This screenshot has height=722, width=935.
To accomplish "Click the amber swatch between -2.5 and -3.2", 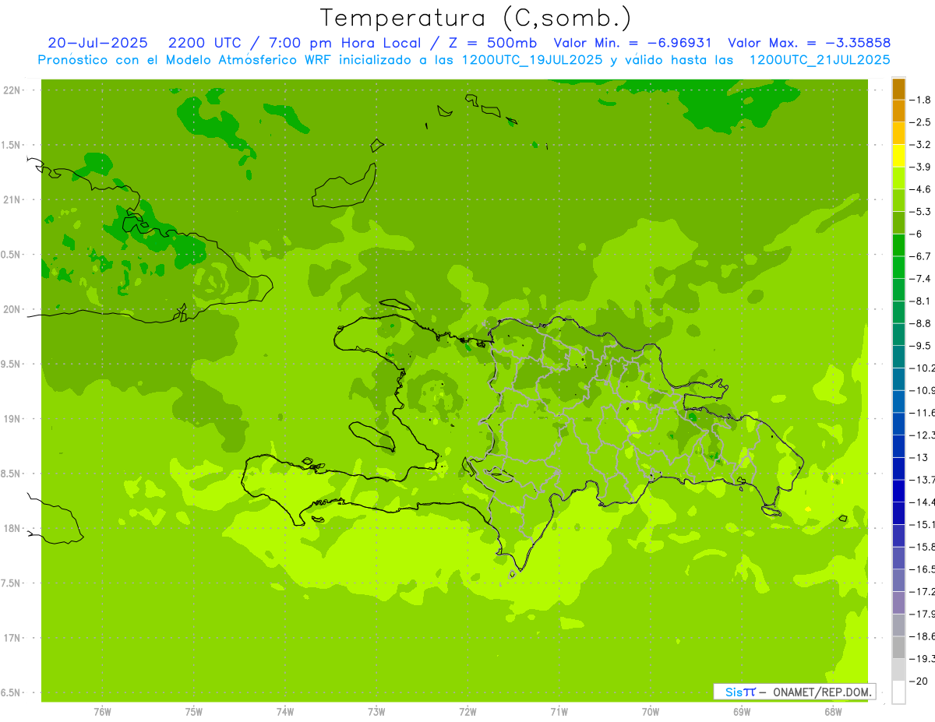I will 898,133.
